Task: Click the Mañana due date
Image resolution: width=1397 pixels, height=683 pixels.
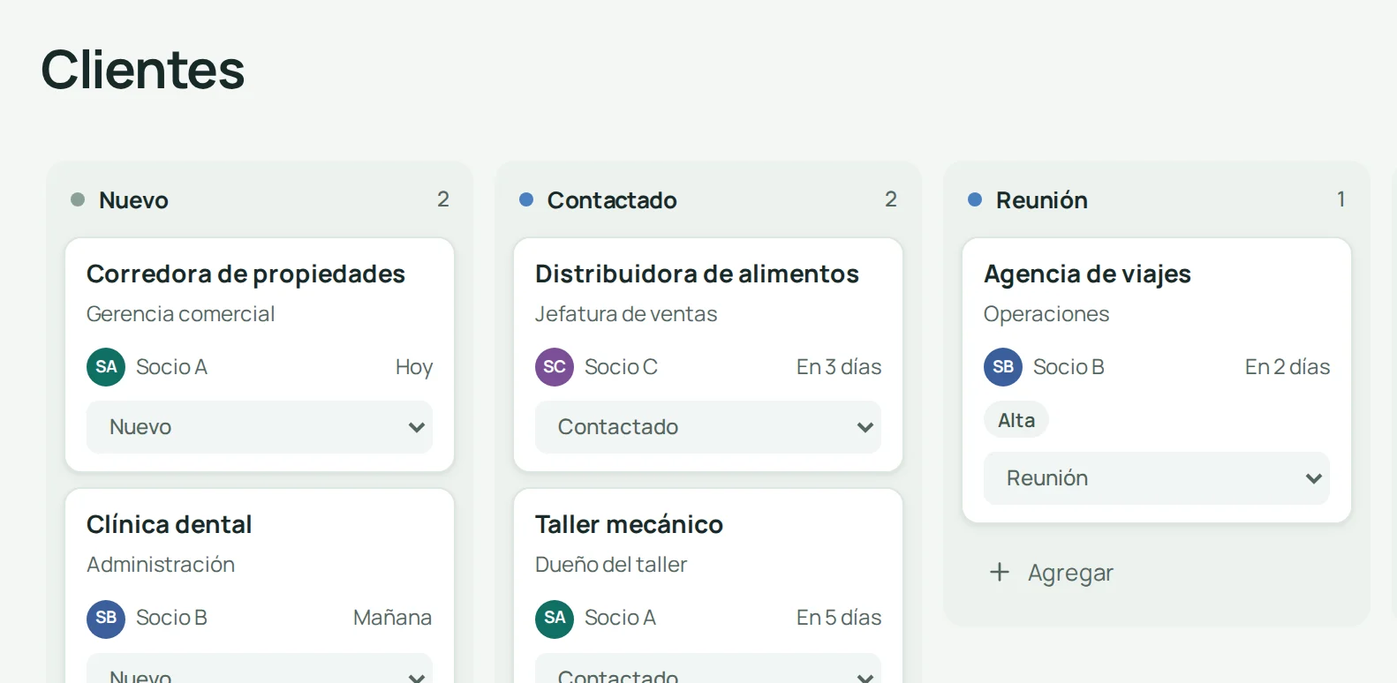Action: [x=393, y=618]
